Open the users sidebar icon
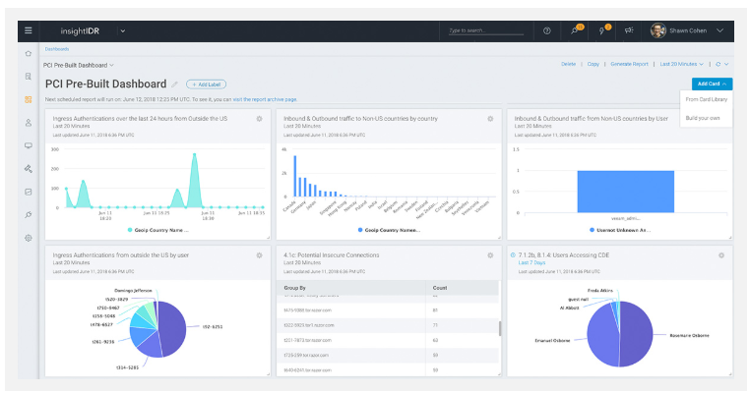 [x=29, y=123]
